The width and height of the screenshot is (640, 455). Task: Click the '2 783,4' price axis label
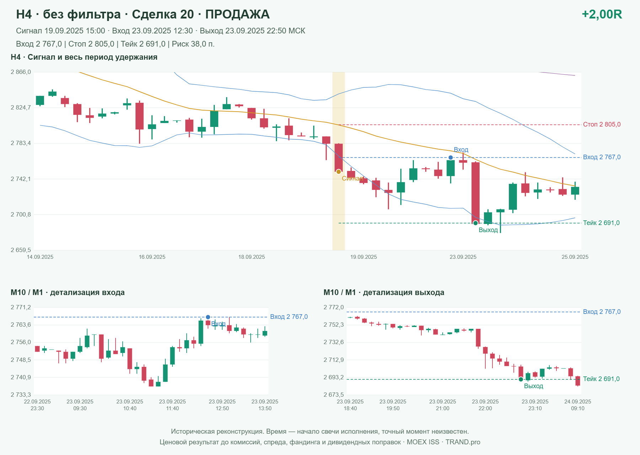21,143
